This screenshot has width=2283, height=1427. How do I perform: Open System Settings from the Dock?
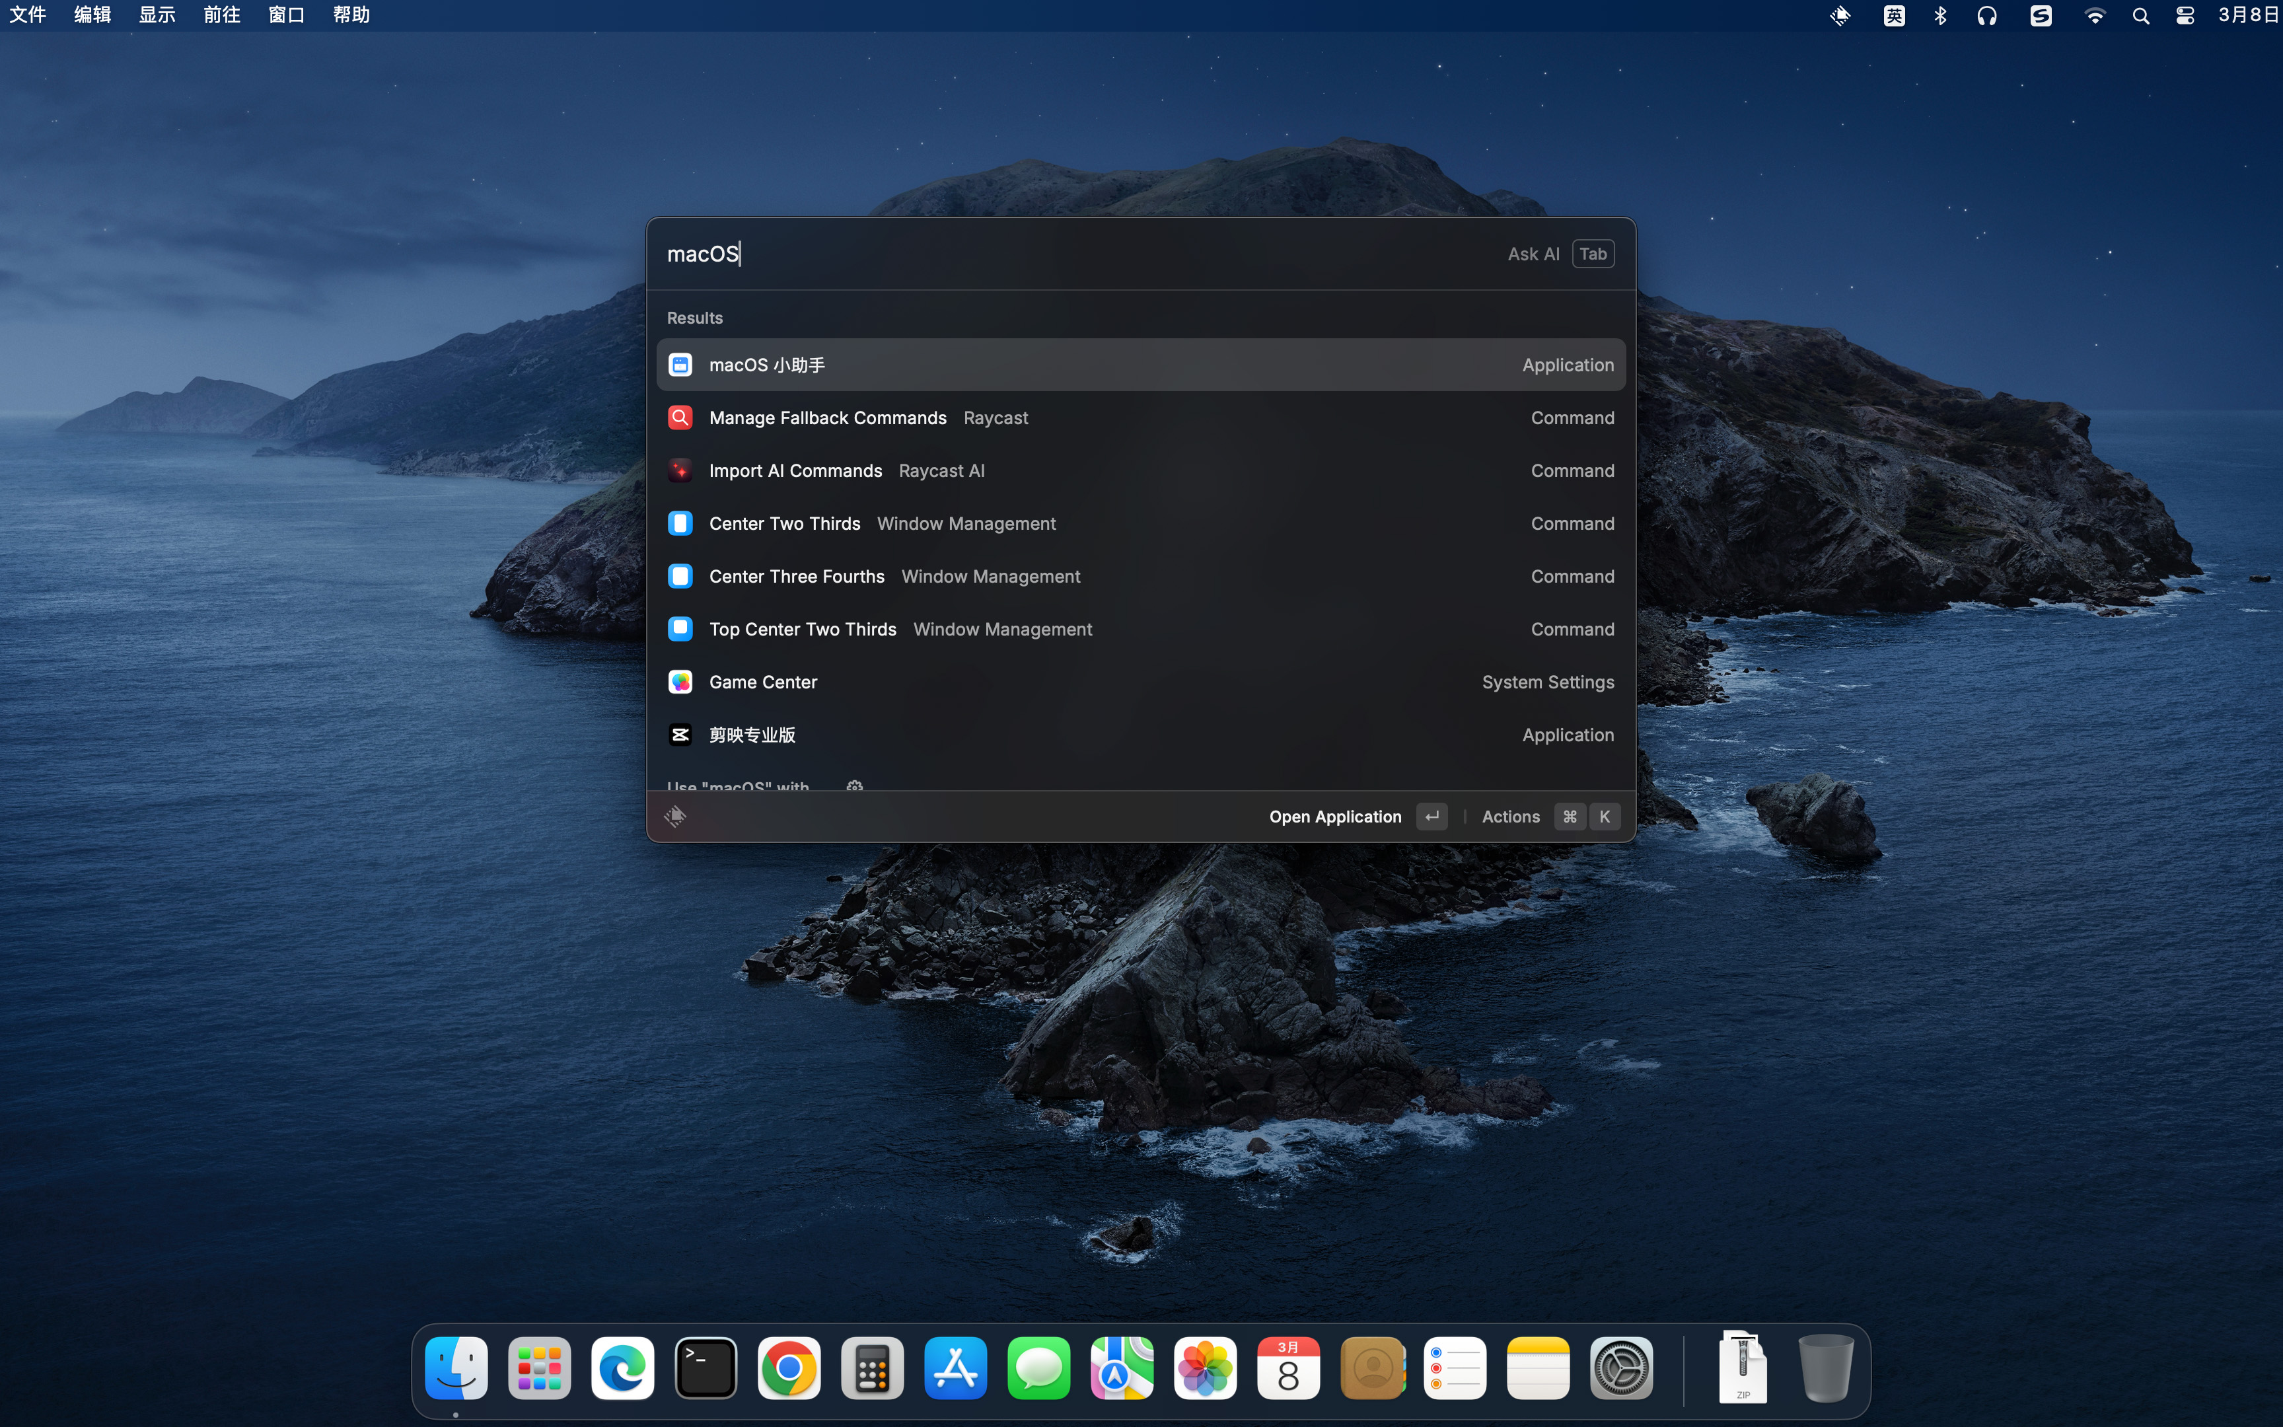coord(1622,1368)
